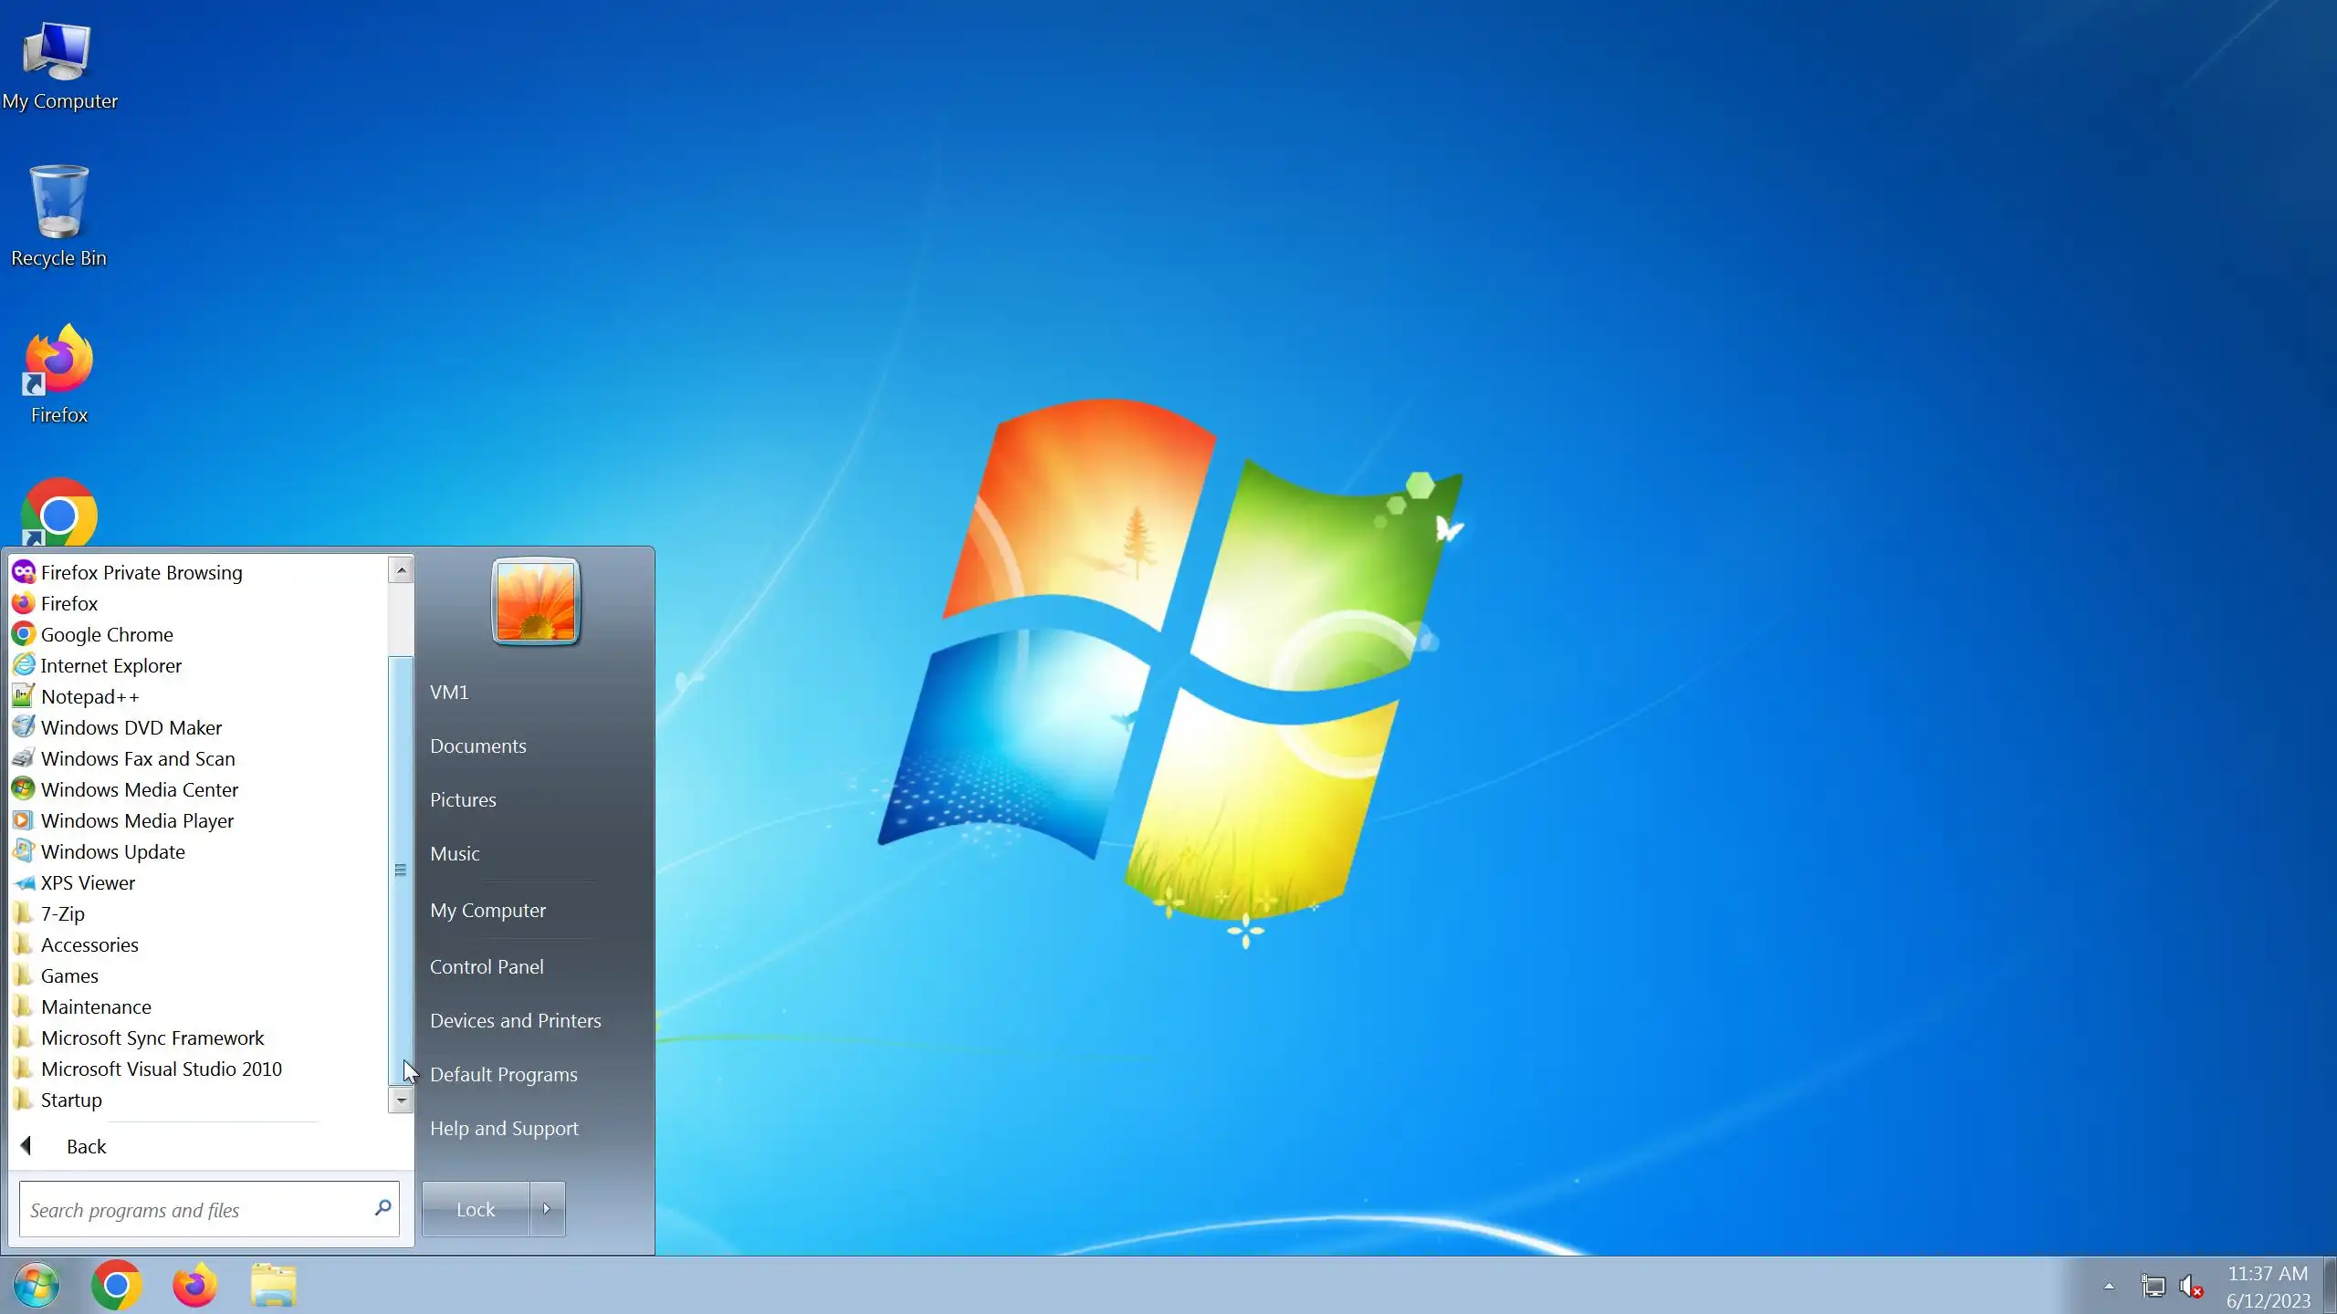Expand the 7-Zip program folder
This screenshot has width=2337, height=1314.
pyautogui.click(x=62, y=914)
